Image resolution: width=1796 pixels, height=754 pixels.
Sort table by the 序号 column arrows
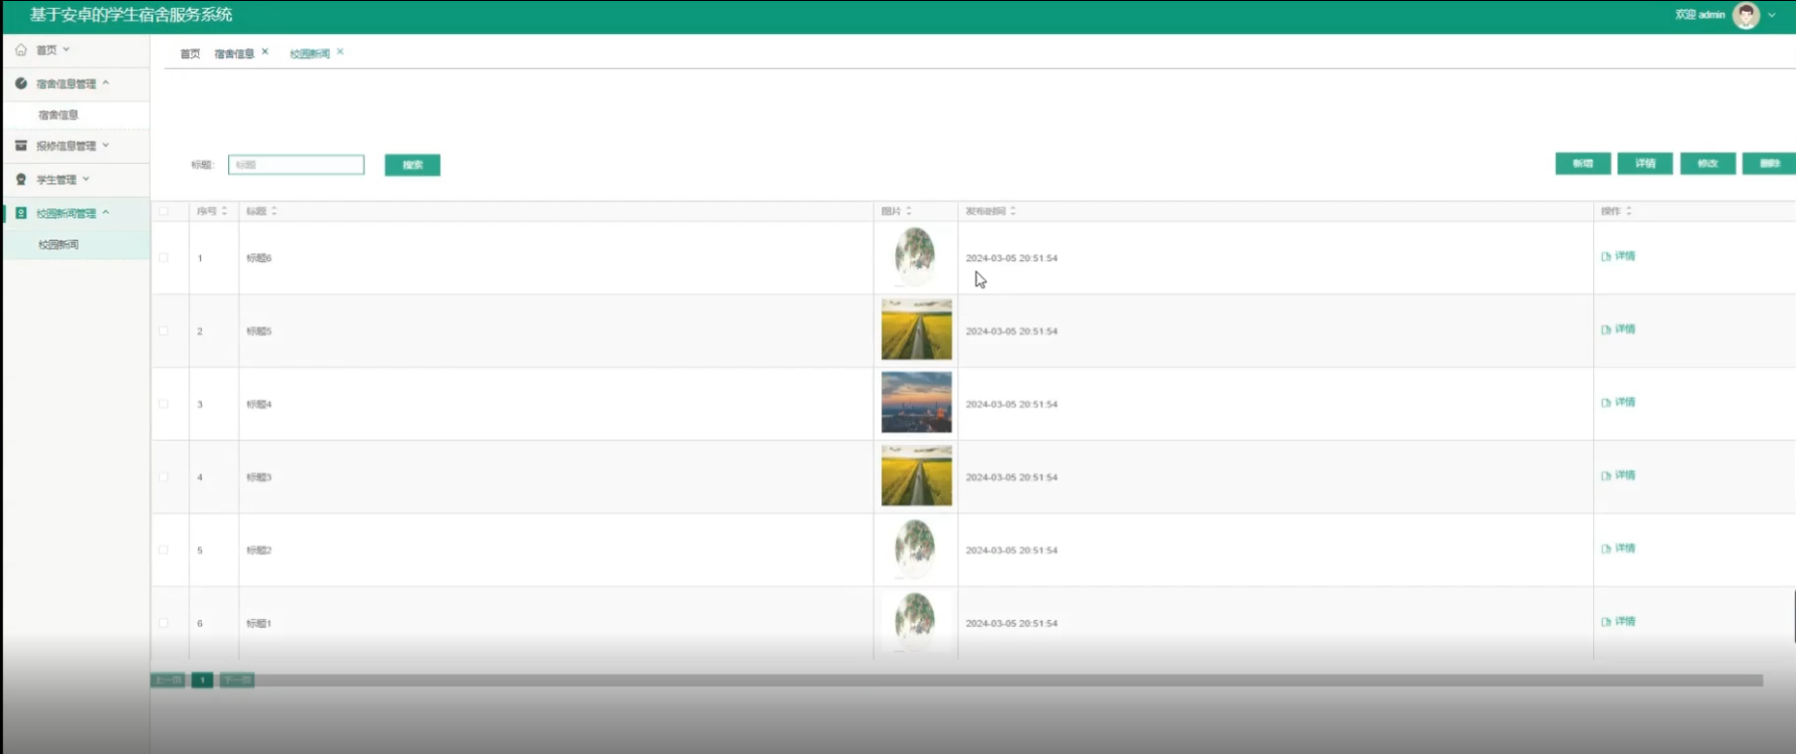click(x=224, y=211)
